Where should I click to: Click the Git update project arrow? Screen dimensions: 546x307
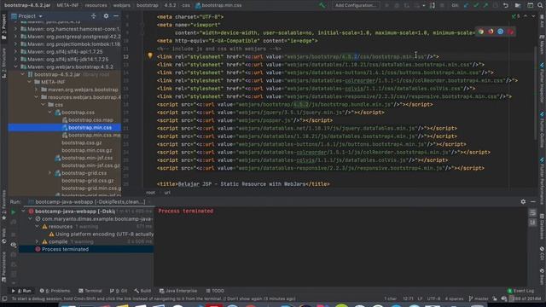[x=467, y=5]
